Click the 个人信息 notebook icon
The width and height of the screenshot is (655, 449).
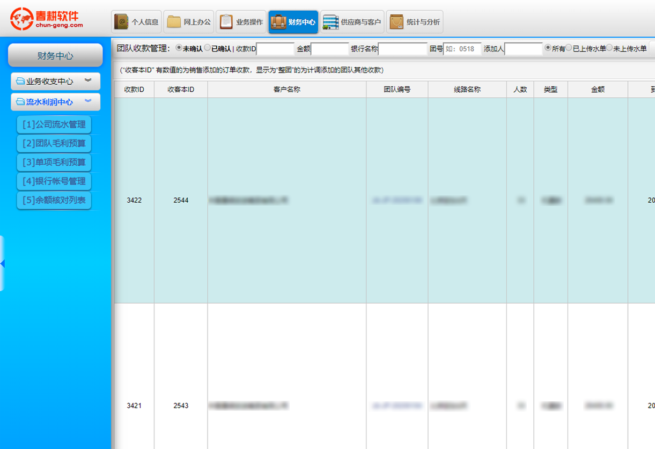(122, 22)
